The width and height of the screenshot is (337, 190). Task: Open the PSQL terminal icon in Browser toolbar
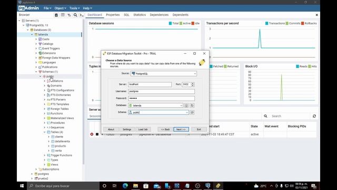[82, 15]
